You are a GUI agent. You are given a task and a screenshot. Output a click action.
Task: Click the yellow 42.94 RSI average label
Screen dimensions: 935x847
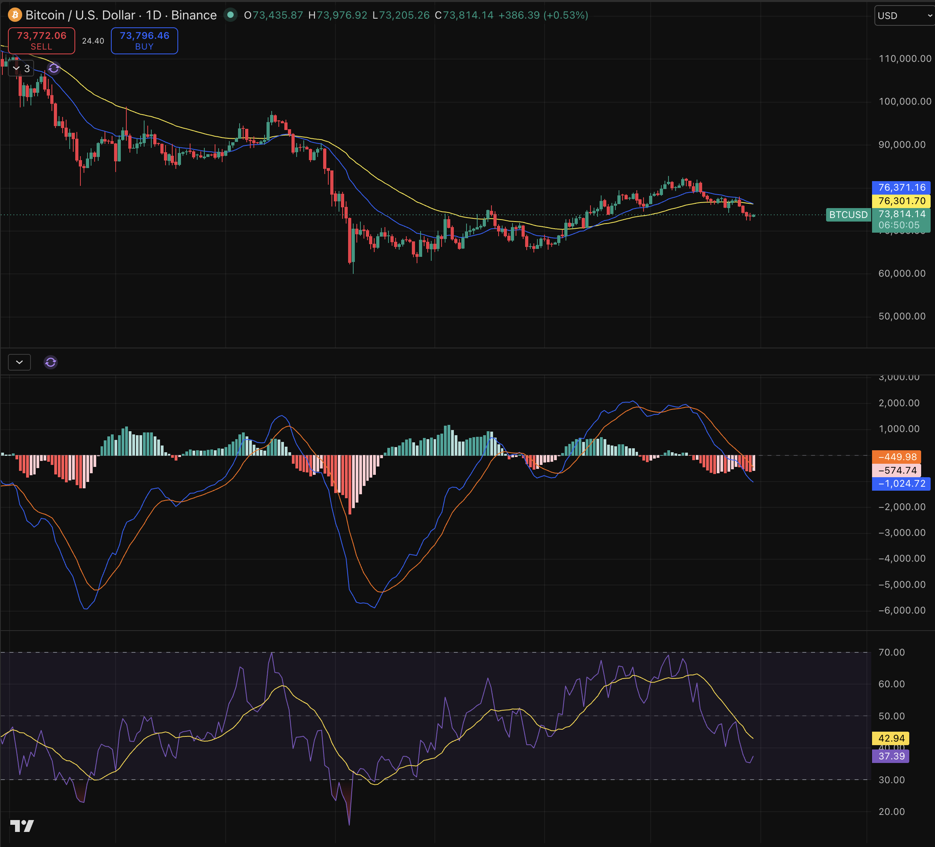point(891,738)
